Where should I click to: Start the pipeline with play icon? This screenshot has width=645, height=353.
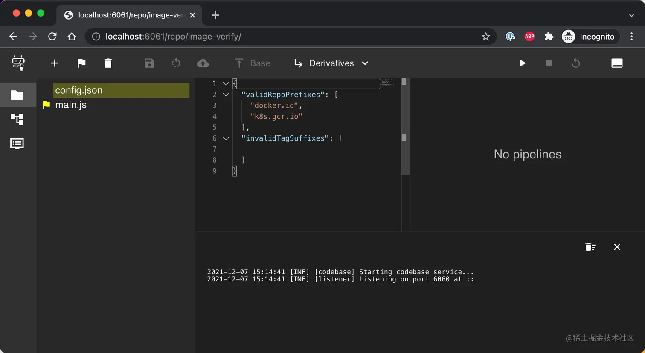(523, 63)
